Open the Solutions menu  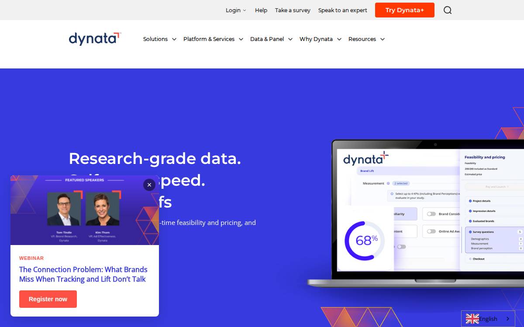[160, 39]
